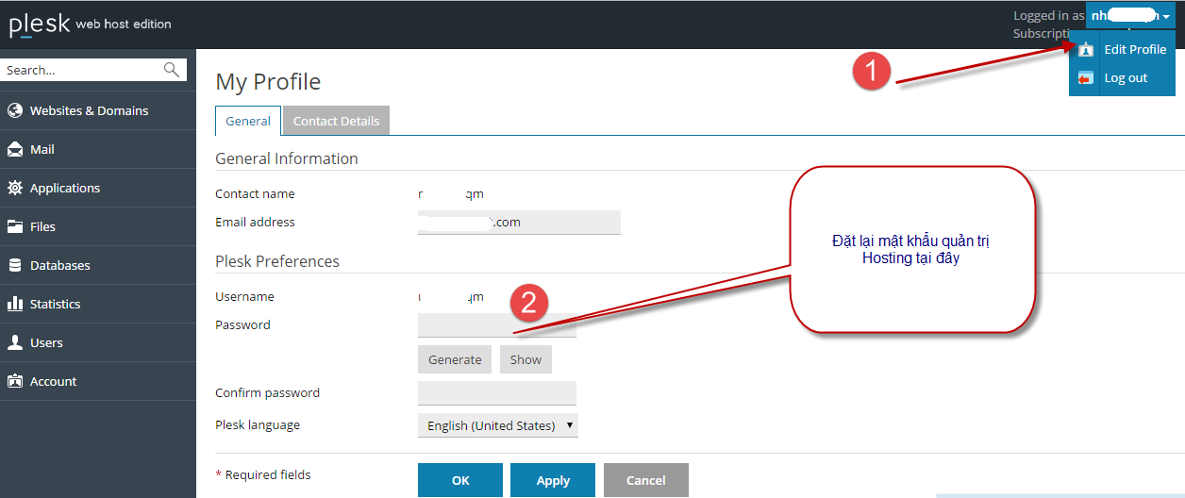Open the Plesk language dropdown
This screenshot has width=1185, height=498.
[x=497, y=425]
